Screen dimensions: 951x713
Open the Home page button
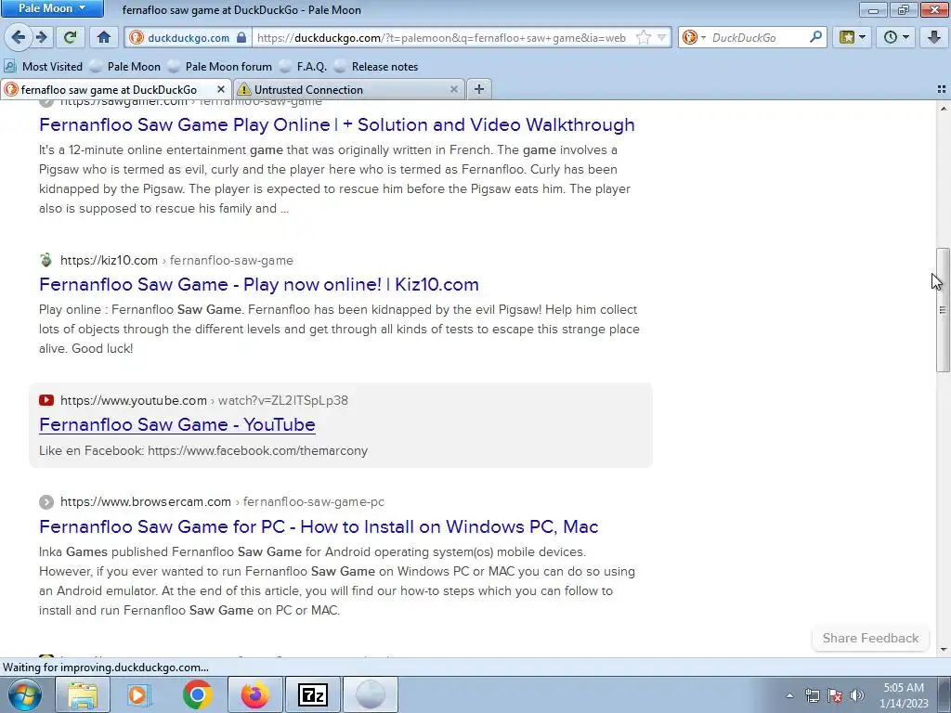click(104, 37)
